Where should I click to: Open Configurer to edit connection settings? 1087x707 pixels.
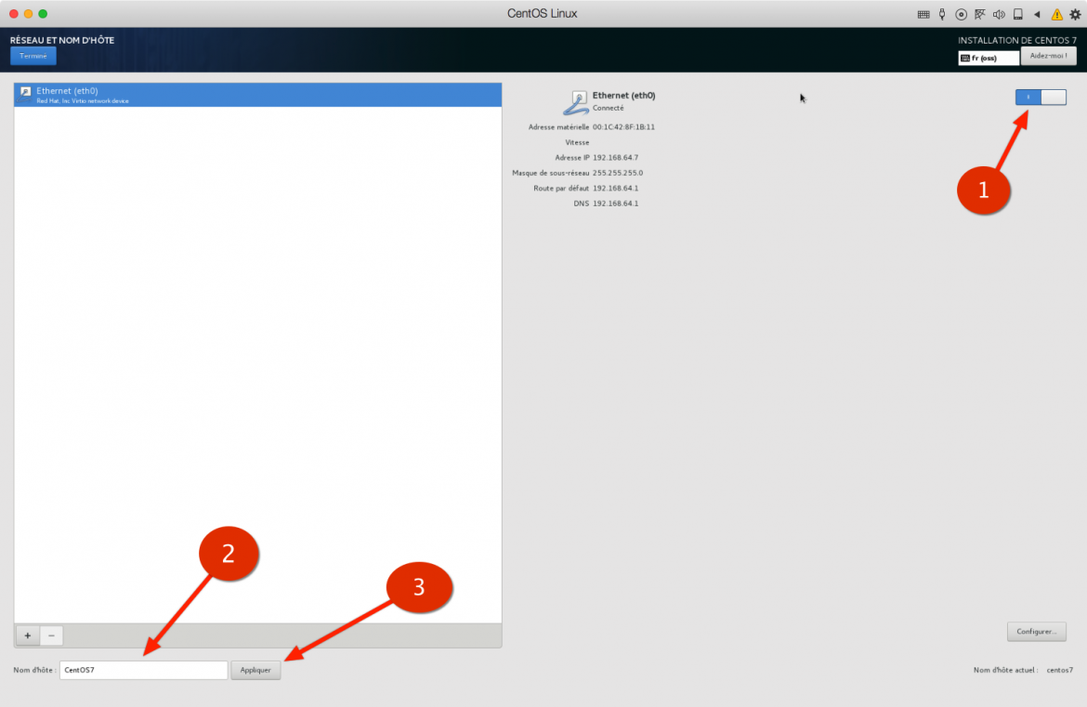coord(1036,631)
